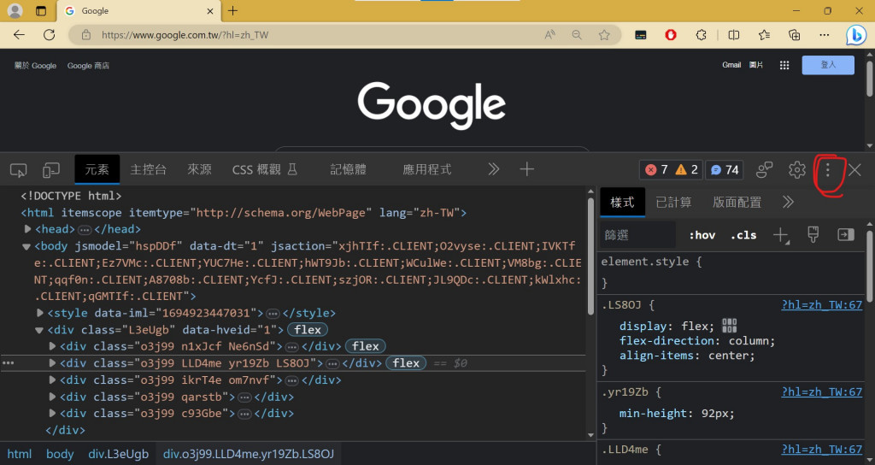Toggle the .cls class editor
This screenshot has height=465, width=875.
743,235
